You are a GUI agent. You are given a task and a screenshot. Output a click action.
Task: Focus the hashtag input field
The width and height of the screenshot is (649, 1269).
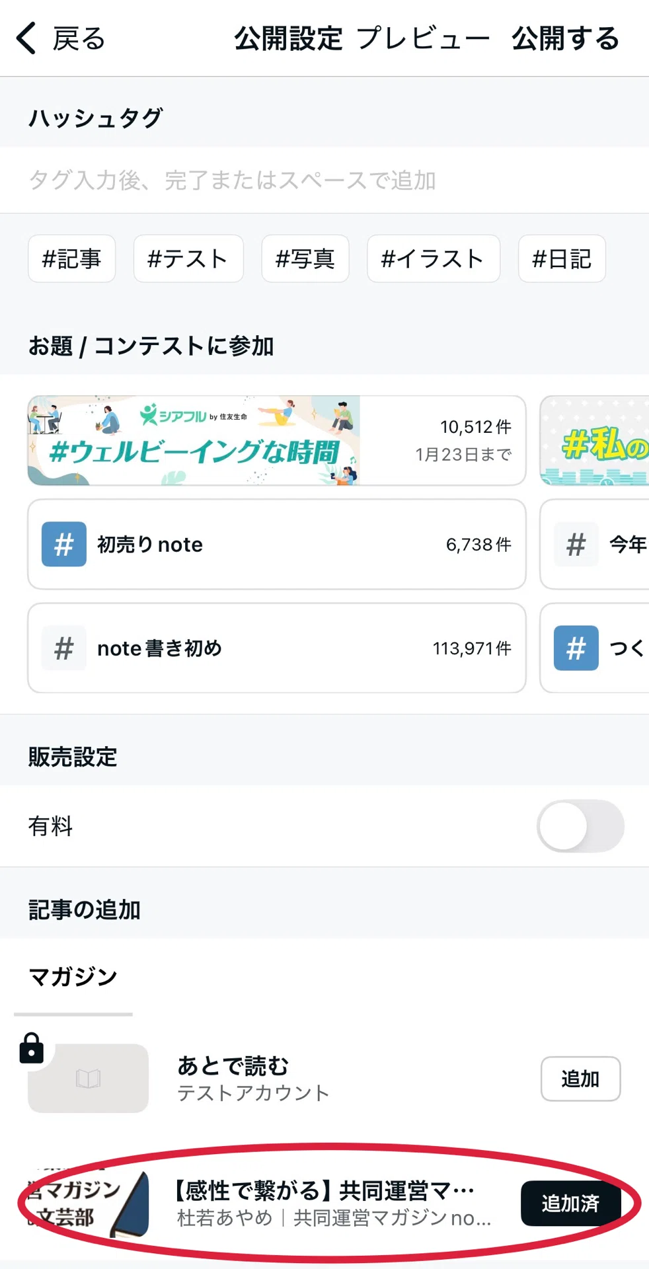coord(324,180)
